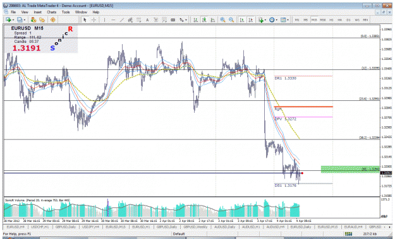
Task: Open the Help menu
Action: click(95, 12)
